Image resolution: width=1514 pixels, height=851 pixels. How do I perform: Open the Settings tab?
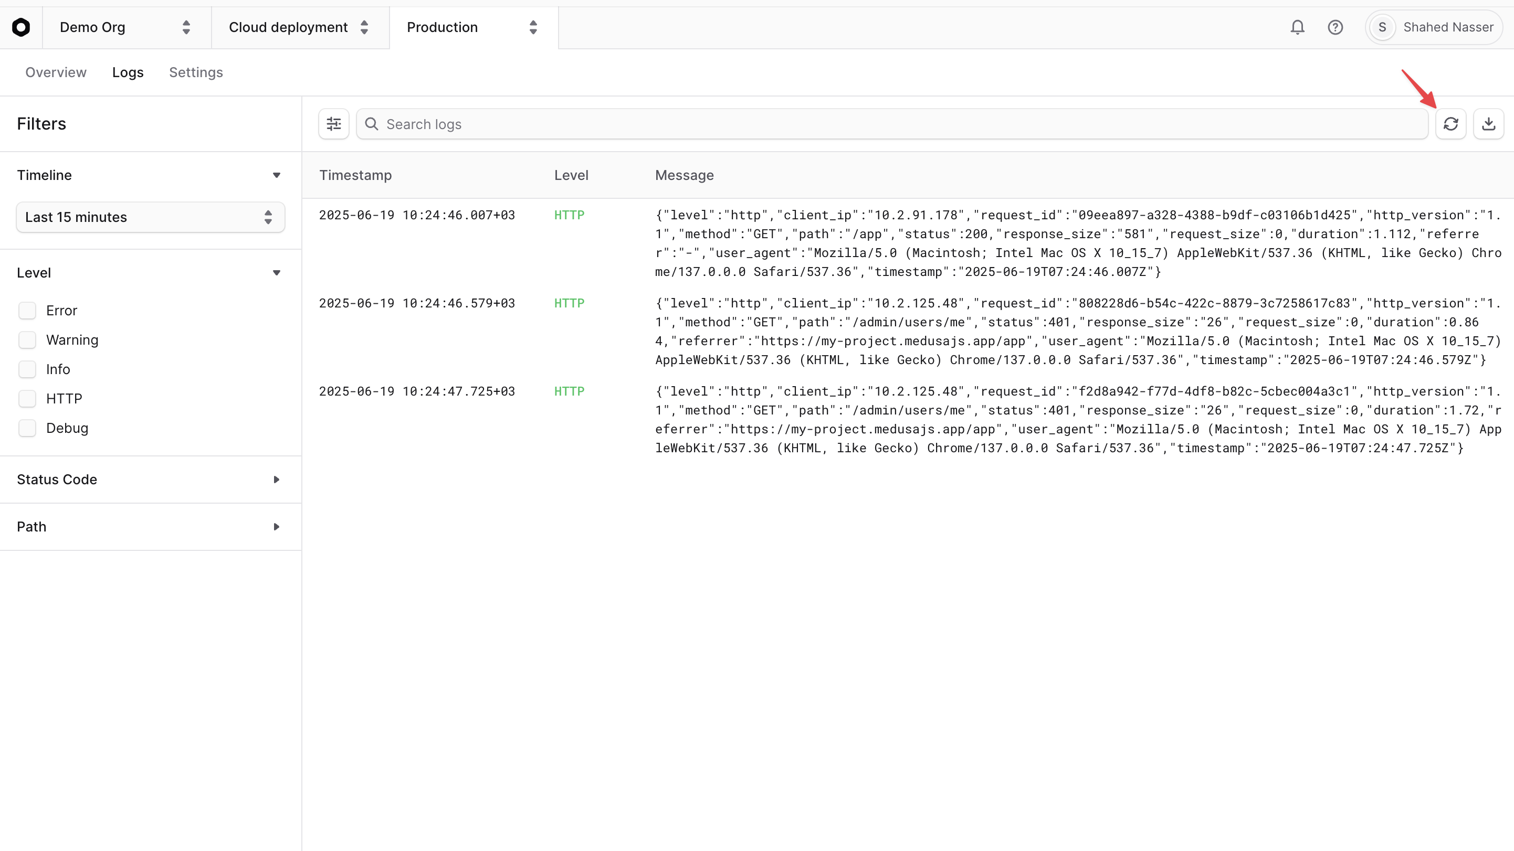(196, 72)
